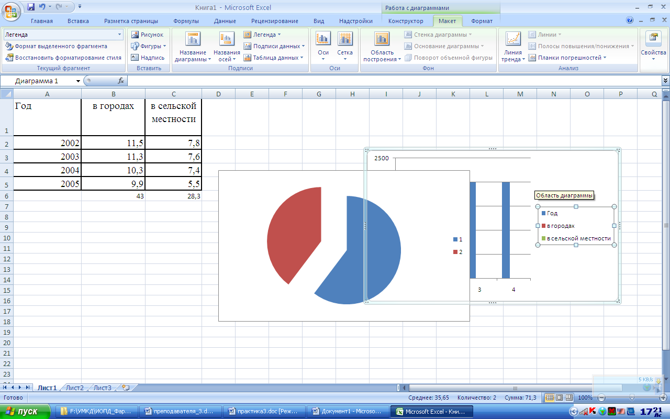The height and width of the screenshot is (419, 670).
Task: Open the Данные tab
Action: 225,21
